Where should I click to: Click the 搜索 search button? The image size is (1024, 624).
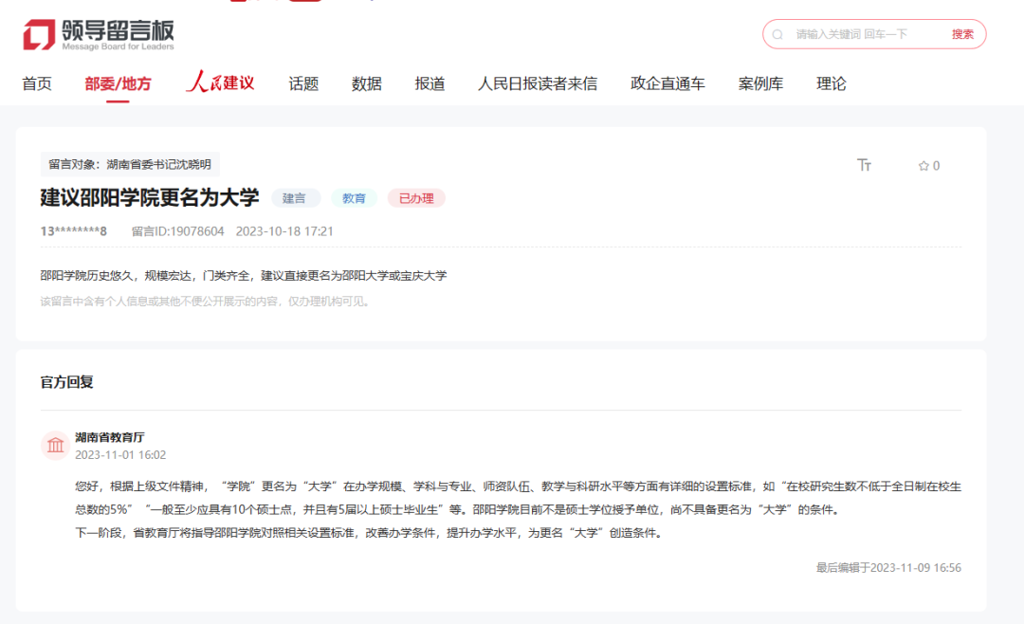point(960,33)
